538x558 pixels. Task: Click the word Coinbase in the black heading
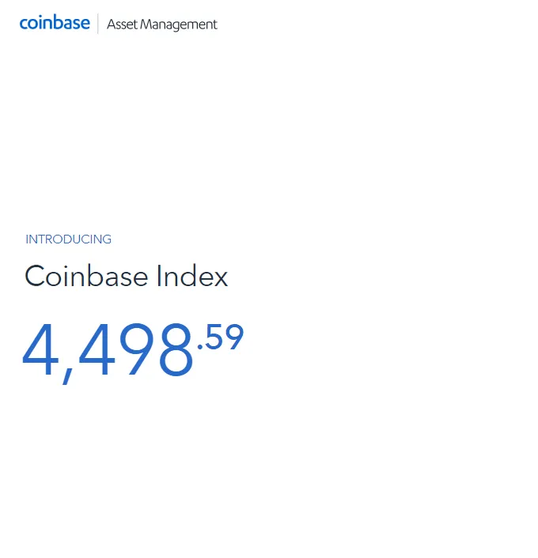tap(86, 276)
